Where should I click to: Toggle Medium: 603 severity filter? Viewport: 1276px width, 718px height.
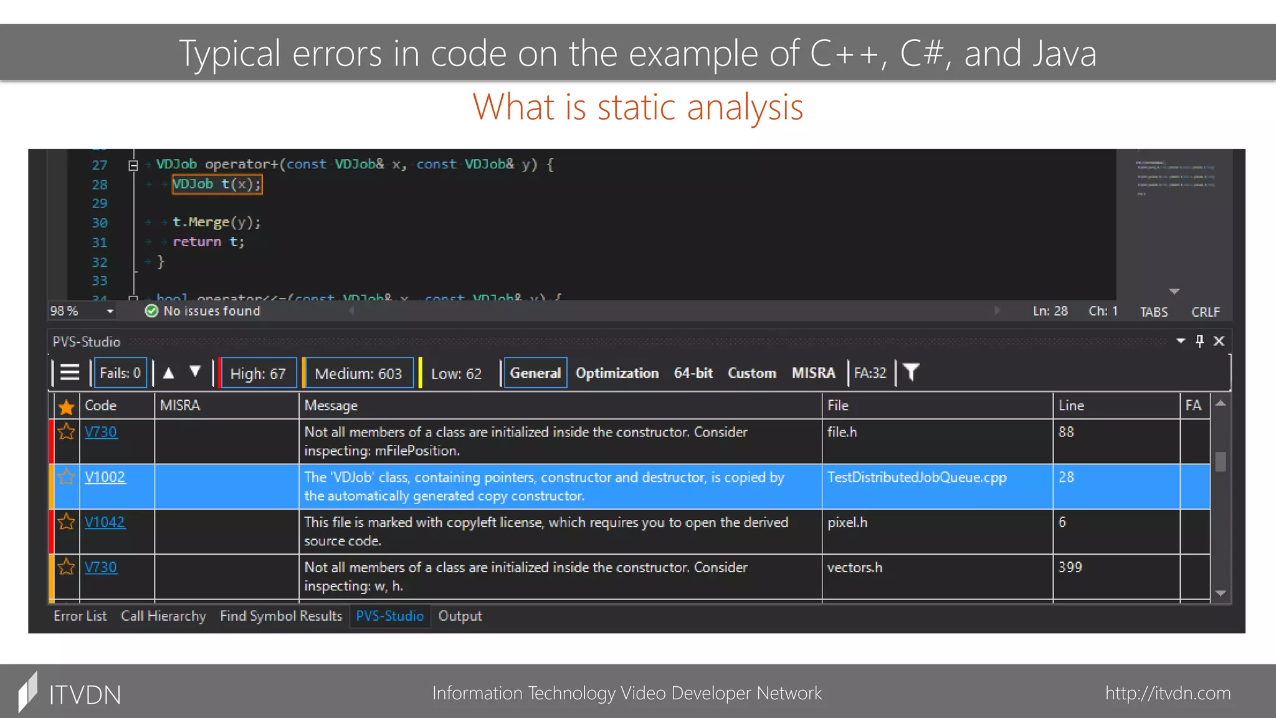pos(358,373)
